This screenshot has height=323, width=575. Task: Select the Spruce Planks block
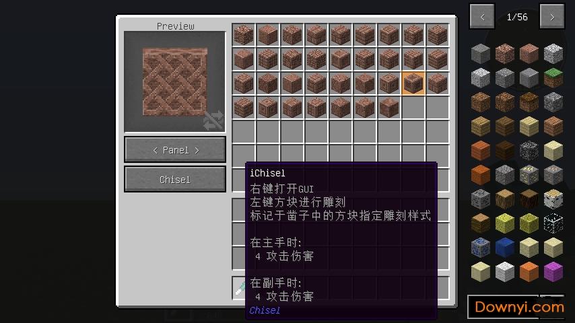coord(504,126)
